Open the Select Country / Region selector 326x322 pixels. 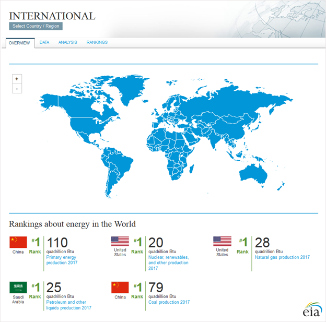coord(36,26)
